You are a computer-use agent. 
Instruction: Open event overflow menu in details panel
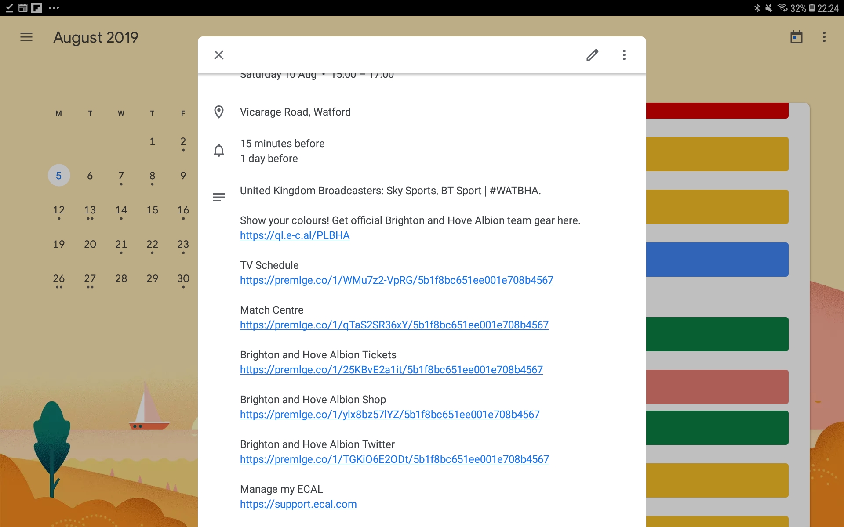point(624,55)
